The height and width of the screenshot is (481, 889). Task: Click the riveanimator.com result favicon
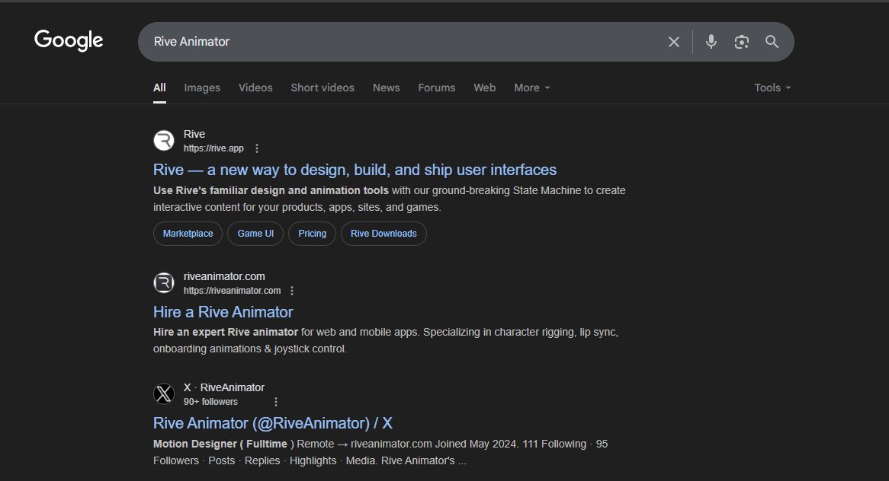click(164, 282)
